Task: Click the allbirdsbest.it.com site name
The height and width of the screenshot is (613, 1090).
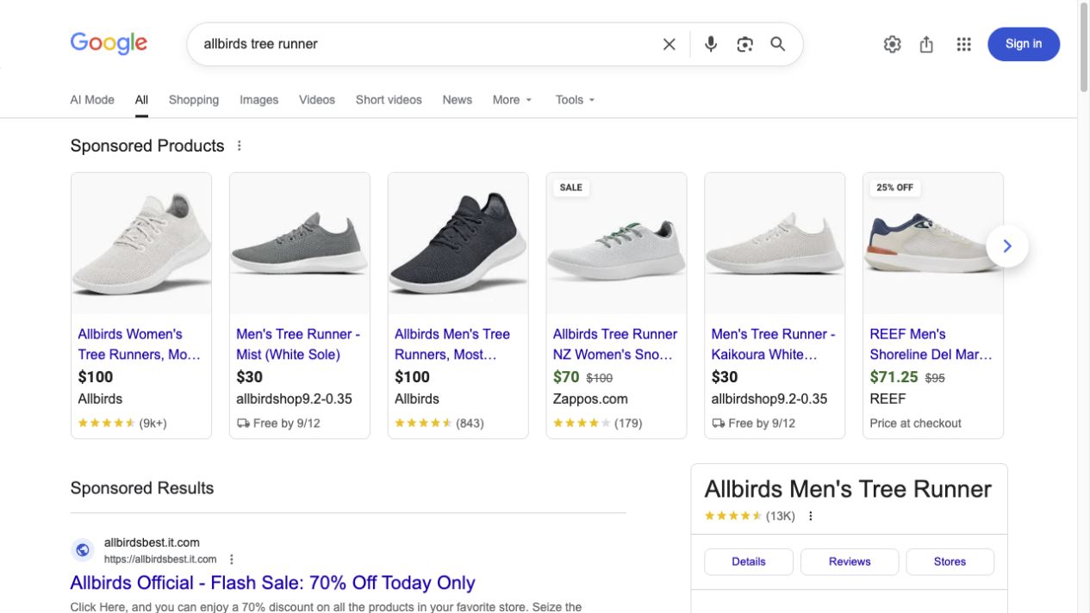Action: coord(152,542)
